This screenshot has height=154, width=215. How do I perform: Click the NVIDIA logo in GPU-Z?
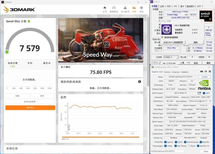pos(204,85)
